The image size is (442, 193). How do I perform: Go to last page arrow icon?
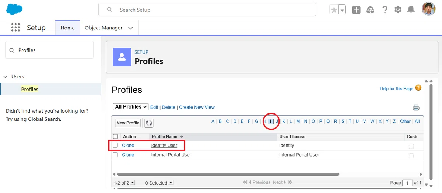pyautogui.click(x=290, y=182)
